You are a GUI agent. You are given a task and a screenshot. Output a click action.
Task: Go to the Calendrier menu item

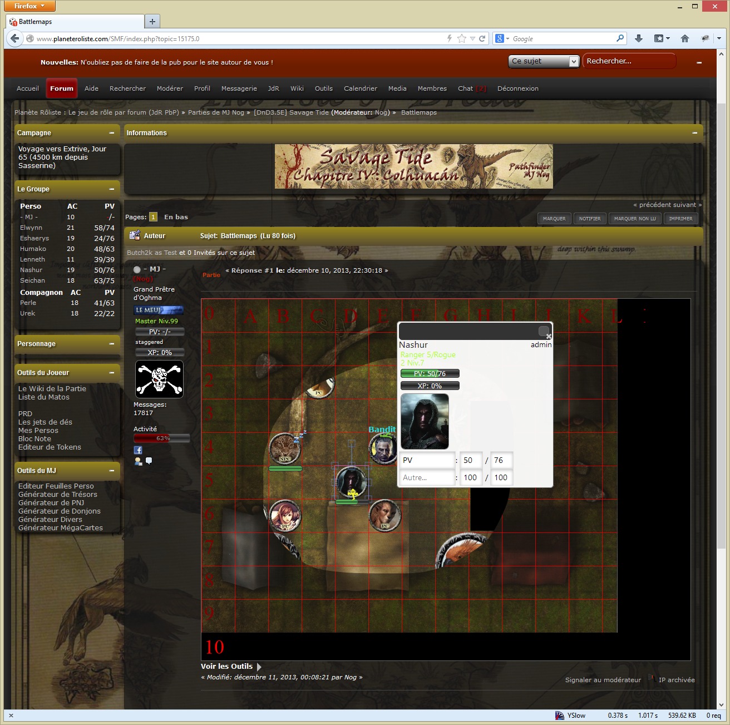click(x=360, y=88)
